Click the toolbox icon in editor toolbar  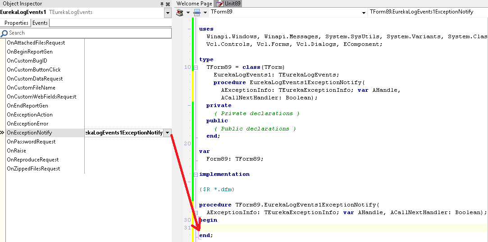(x=180, y=13)
